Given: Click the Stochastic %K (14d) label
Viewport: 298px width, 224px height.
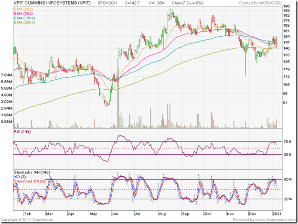Looking at the screenshot, I should (32, 172).
